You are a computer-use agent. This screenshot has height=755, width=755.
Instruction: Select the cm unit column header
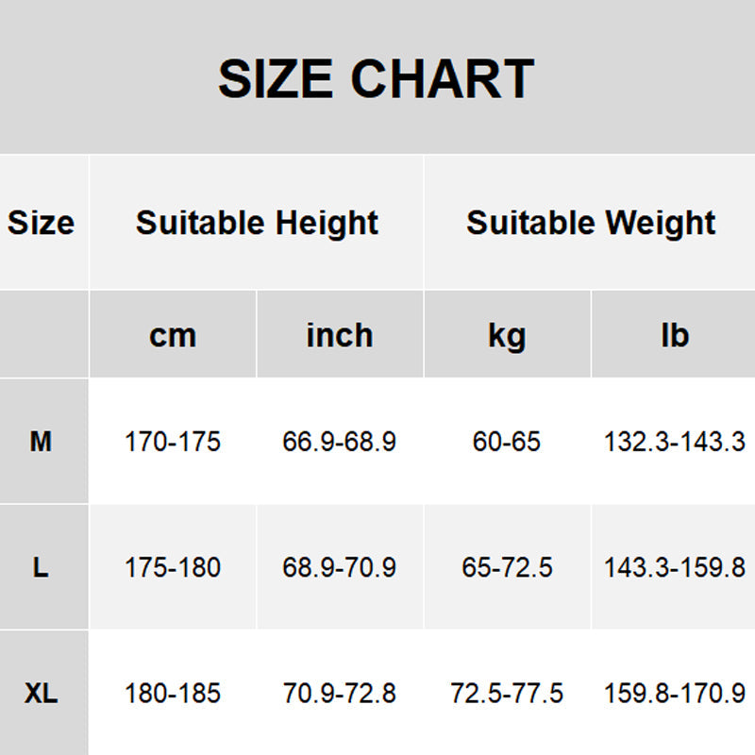[x=173, y=335]
